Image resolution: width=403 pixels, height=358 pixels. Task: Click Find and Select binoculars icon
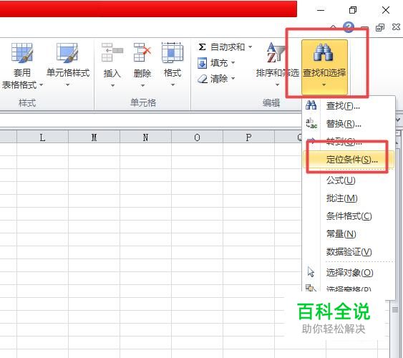[x=324, y=52]
